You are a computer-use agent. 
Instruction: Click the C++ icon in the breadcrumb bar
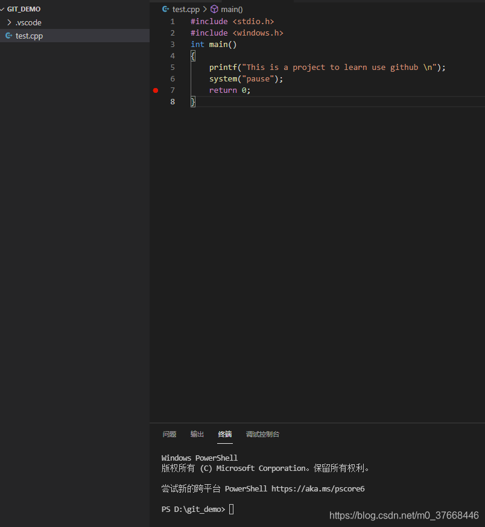click(165, 9)
